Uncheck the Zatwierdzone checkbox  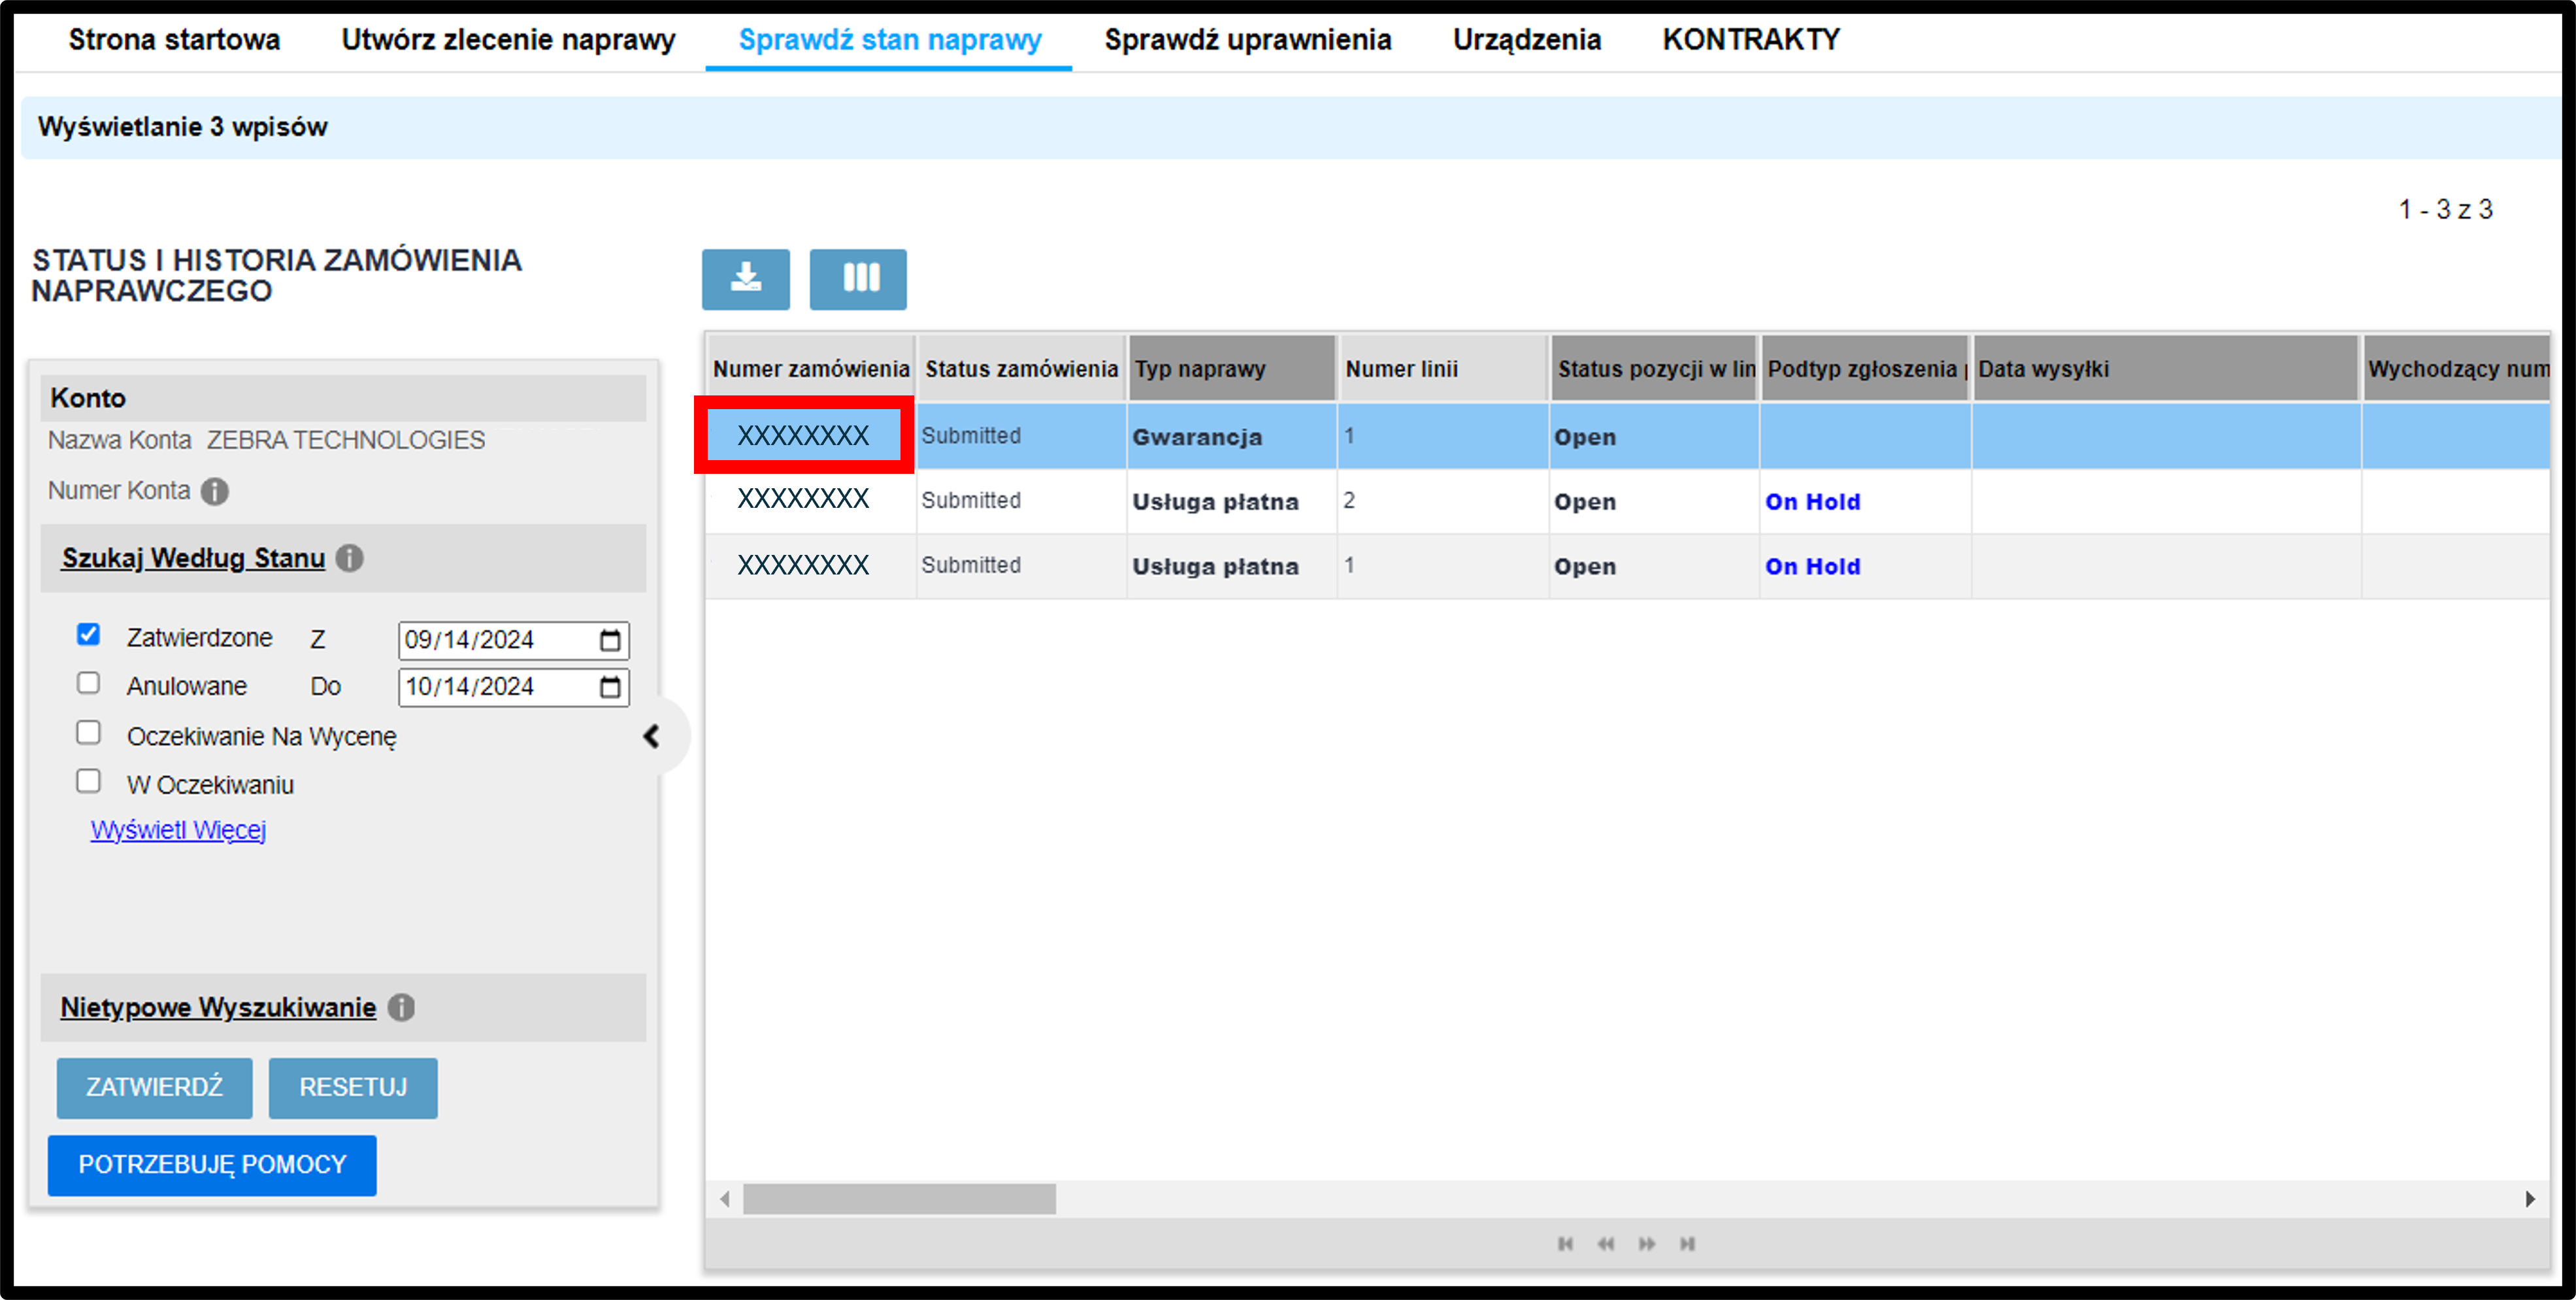click(88, 634)
